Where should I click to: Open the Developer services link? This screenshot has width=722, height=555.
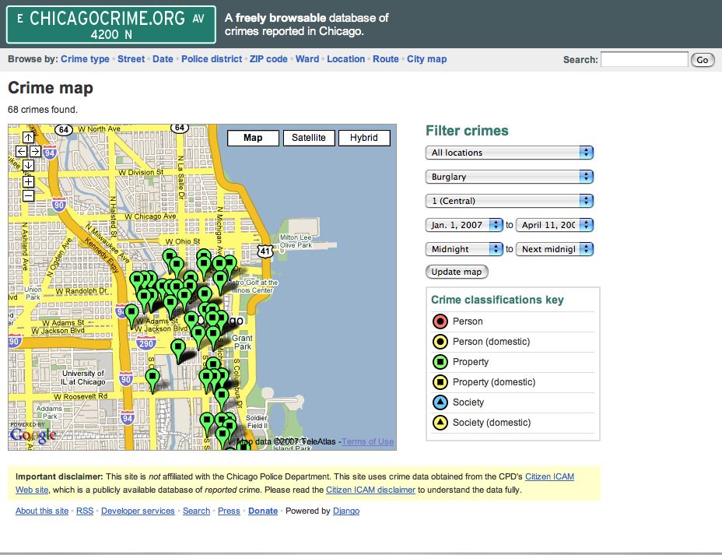(138, 511)
